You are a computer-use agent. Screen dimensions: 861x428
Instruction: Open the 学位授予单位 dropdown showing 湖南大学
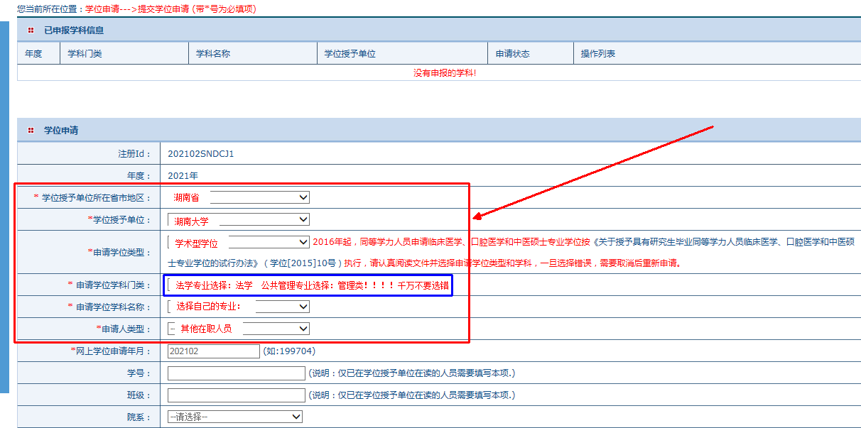(x=239, y=220)
